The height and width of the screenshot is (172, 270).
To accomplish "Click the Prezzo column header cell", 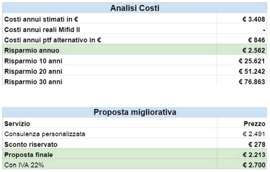I will click(x=256, y=123).
